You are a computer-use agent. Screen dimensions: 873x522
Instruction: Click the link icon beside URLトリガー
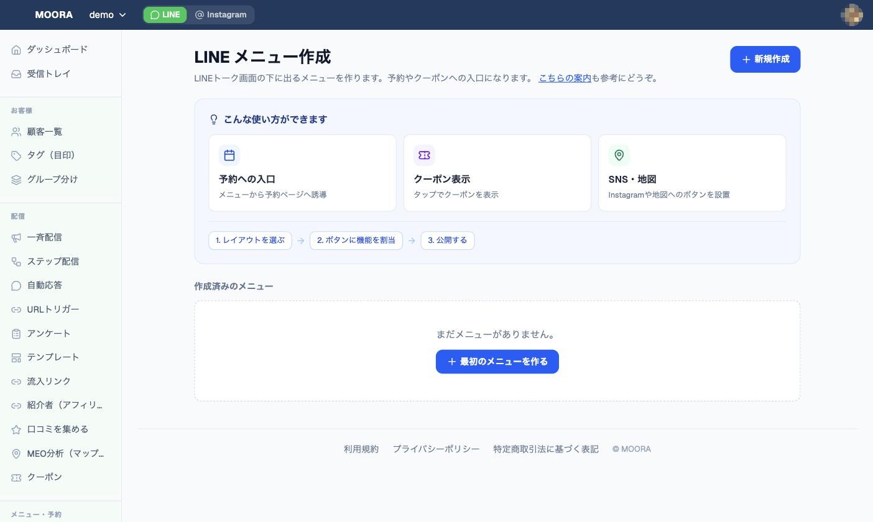(x=16, y=309)
